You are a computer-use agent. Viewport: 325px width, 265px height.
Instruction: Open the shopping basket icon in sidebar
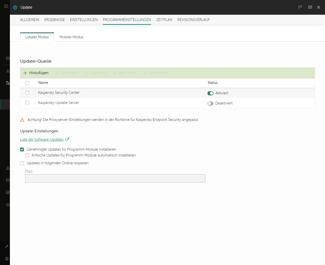click(x=8, y=205)
